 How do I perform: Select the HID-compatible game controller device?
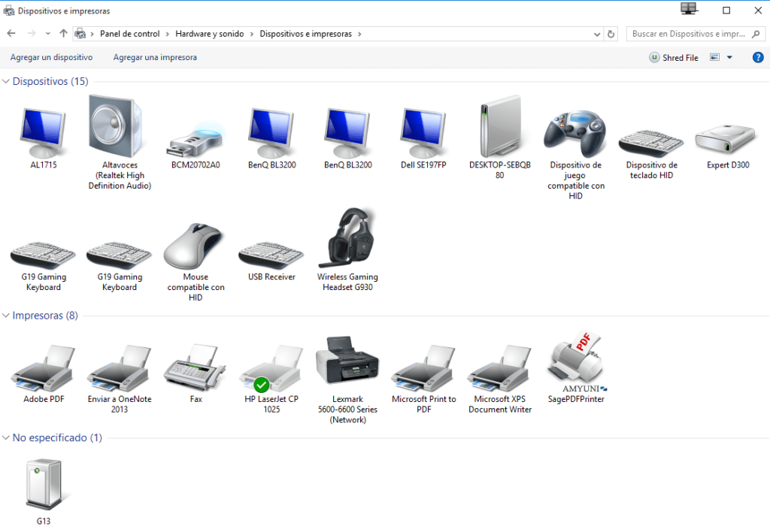pyautogui.click(x=575, y=155)
